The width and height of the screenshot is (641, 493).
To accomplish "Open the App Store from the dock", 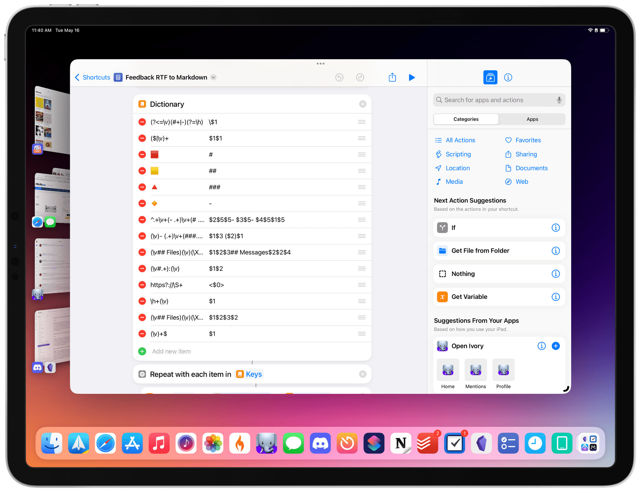I will click(132, 443).
